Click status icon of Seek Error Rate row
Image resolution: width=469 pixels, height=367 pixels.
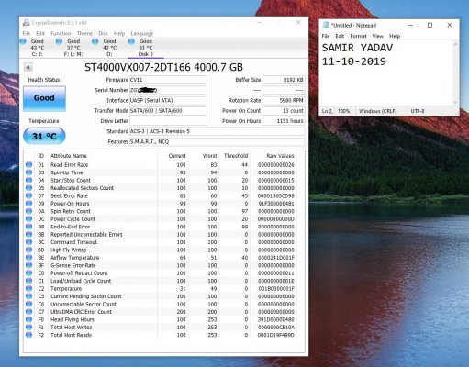(x=28, y=195)
